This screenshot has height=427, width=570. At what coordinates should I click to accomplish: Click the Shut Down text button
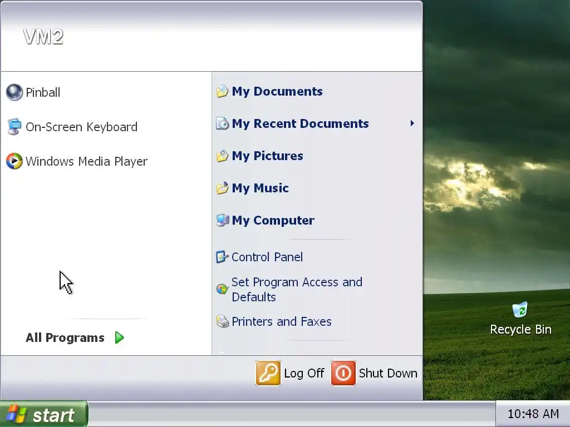point(388,373)
